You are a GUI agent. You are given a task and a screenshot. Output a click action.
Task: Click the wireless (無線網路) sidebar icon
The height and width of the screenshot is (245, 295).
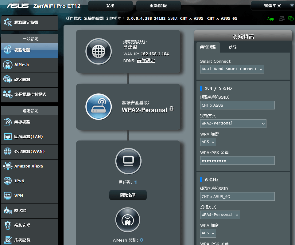[x=8, y=122]
